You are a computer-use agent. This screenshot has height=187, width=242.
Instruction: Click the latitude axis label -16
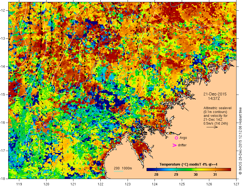tap(3, 123)
